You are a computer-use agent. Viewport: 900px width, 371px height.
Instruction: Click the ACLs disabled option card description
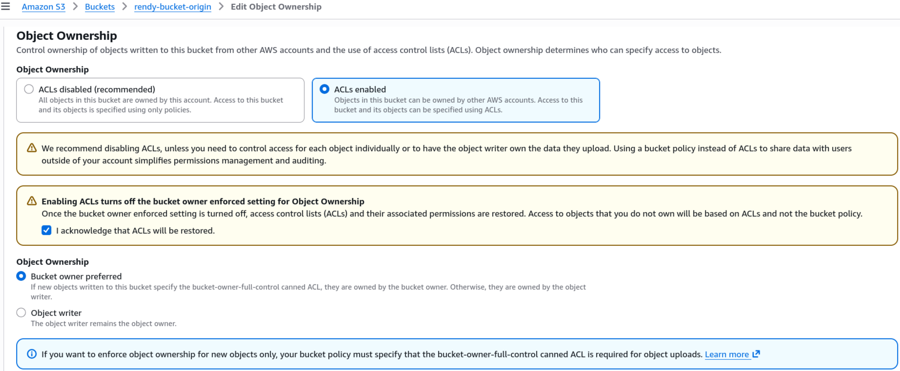click(160, 105)
